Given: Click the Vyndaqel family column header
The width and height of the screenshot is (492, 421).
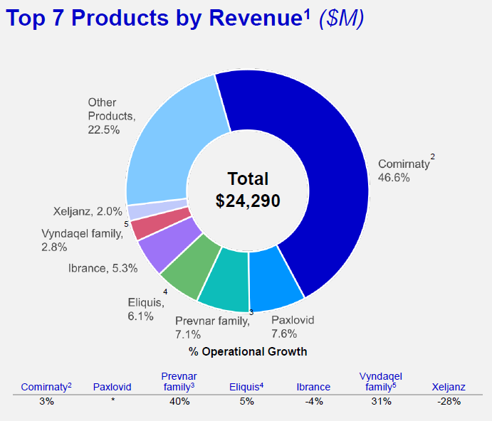Looking at the screenshot, I should [381, 381].
